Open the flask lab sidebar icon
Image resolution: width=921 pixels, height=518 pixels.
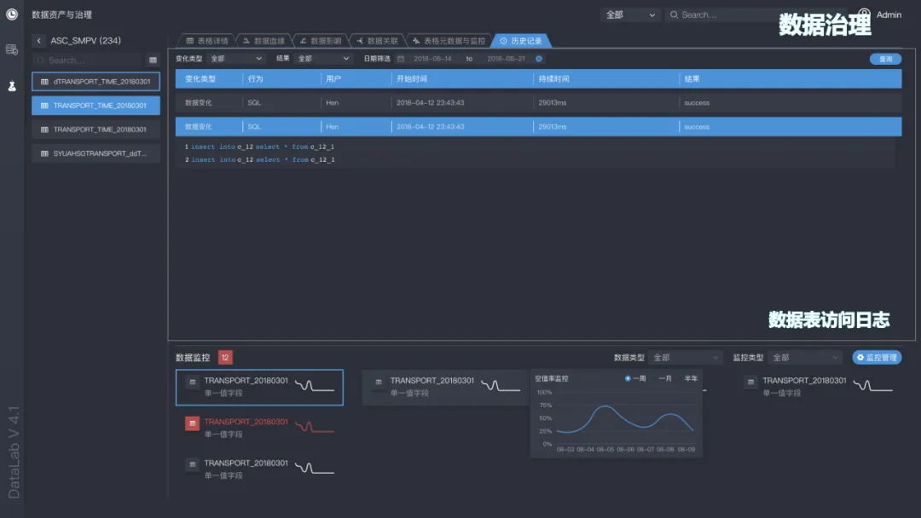pyautogui.click(x=12, y=86)
